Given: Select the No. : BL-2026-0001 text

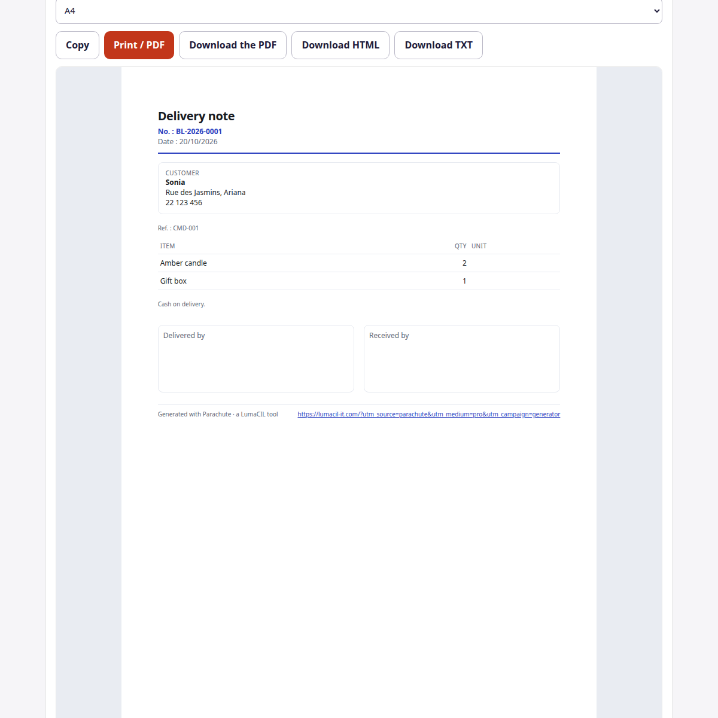Looking at the screenshot, I should pyautogui.click(x=190, y=132).
